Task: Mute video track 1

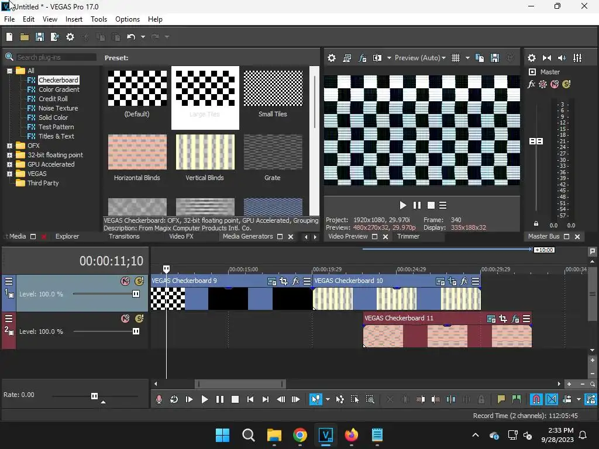Action: [x=125, y=281]
